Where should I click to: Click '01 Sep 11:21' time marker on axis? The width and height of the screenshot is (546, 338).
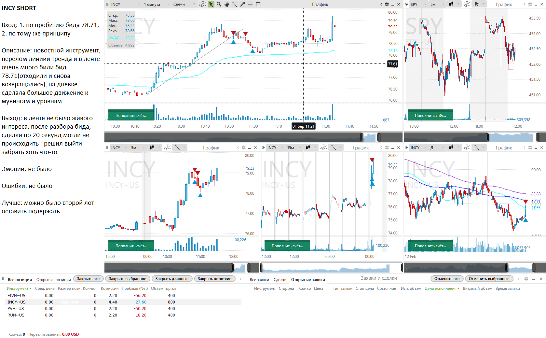303,126
